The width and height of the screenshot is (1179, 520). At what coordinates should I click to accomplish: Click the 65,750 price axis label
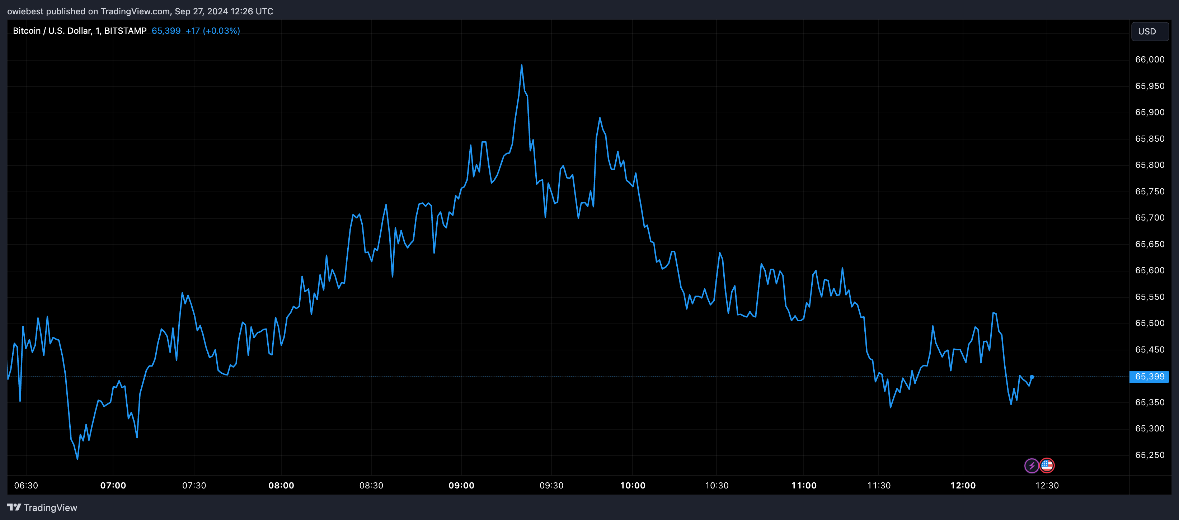point(1150,191)
